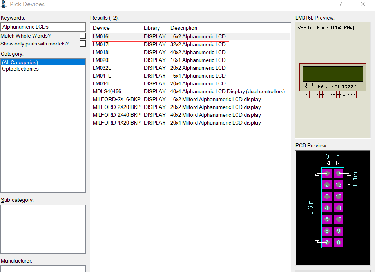
Task: Sort results by Device column header
Action: click(x=116, y=28)
